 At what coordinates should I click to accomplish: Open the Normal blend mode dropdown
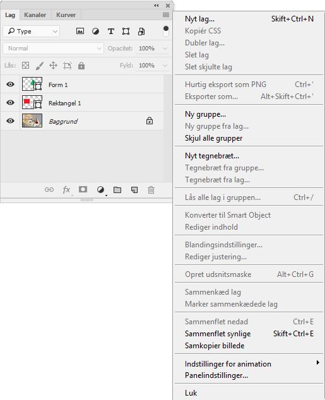(x=53, y=48)
